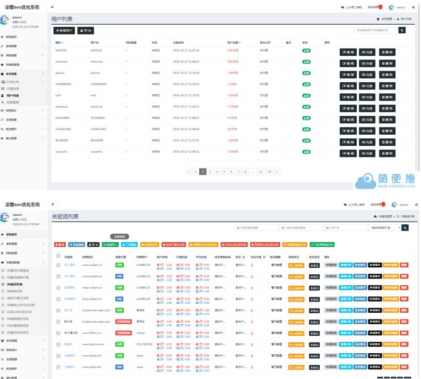The height and width of the screenshot is (379, 421).
Task: Click 编辑 button for user 9420520
Action: 349,52
